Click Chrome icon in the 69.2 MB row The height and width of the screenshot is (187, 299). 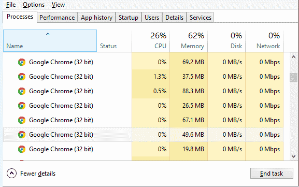click(22, 62)
